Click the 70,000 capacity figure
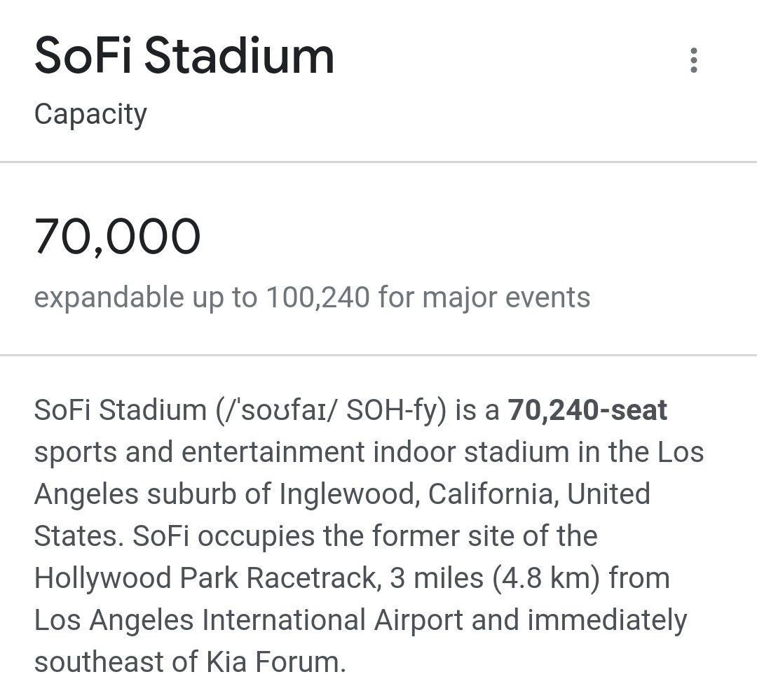Viewport: 757px width, 693px height. pyautogui.click(x=117, y=237)
